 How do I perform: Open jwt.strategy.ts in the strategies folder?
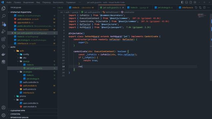coord(33,79)
